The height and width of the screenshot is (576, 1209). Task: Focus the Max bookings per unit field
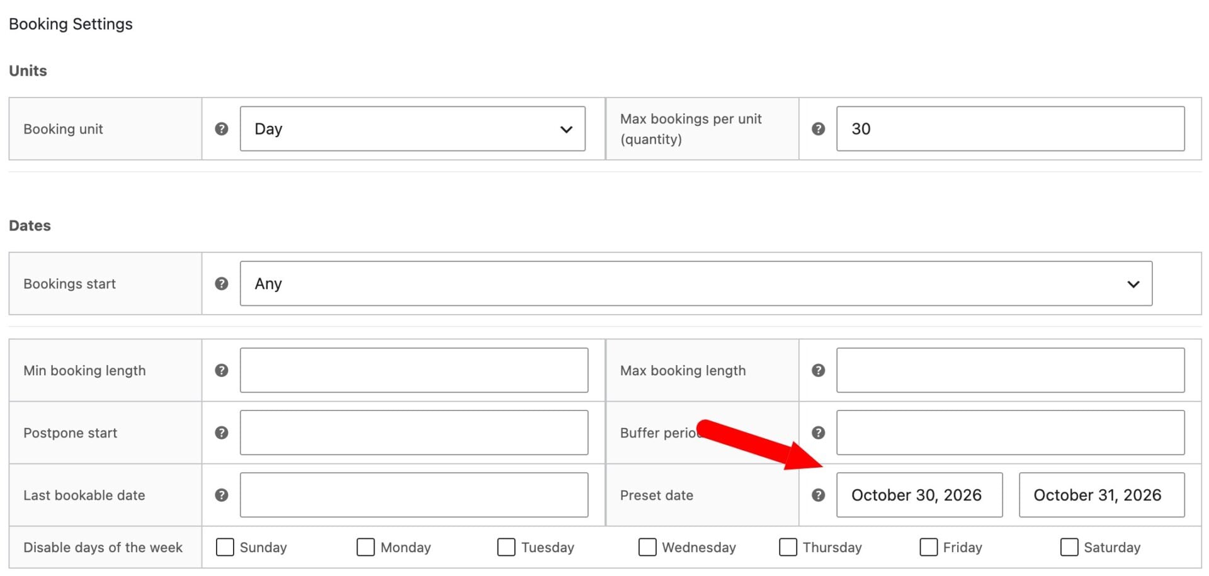1010,129
